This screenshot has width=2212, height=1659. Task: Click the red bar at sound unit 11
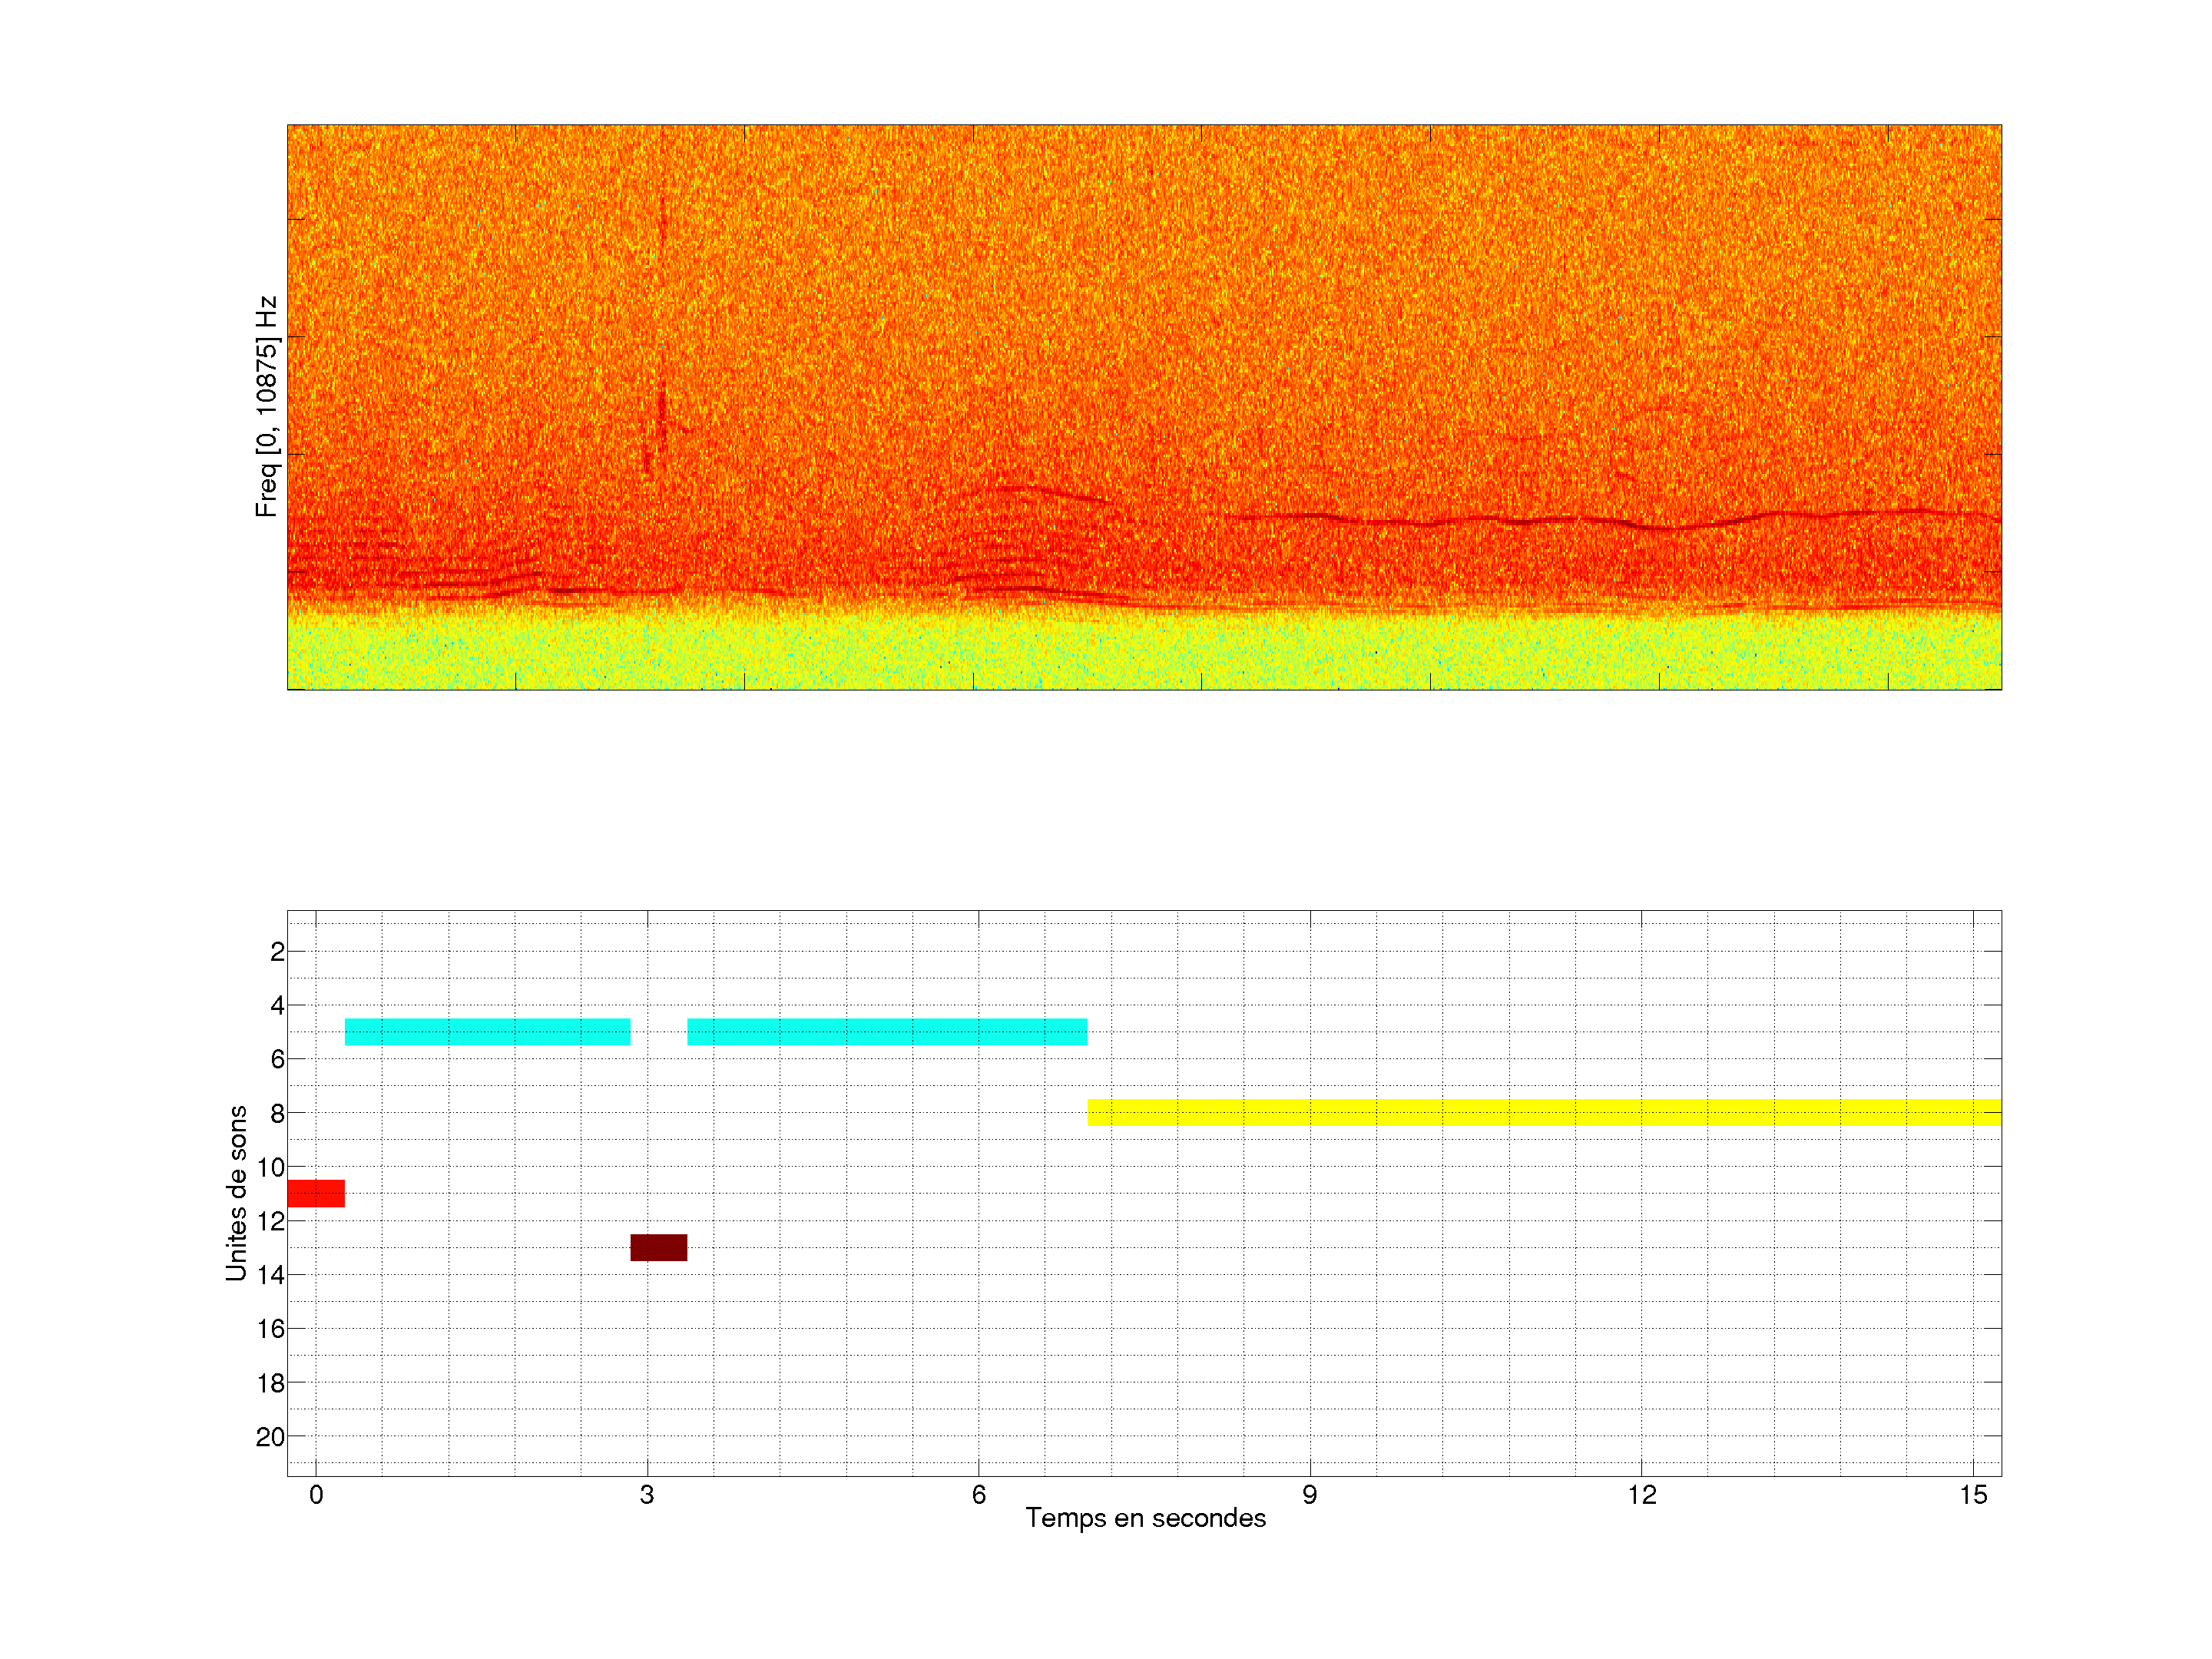(x=315, y=1193)
